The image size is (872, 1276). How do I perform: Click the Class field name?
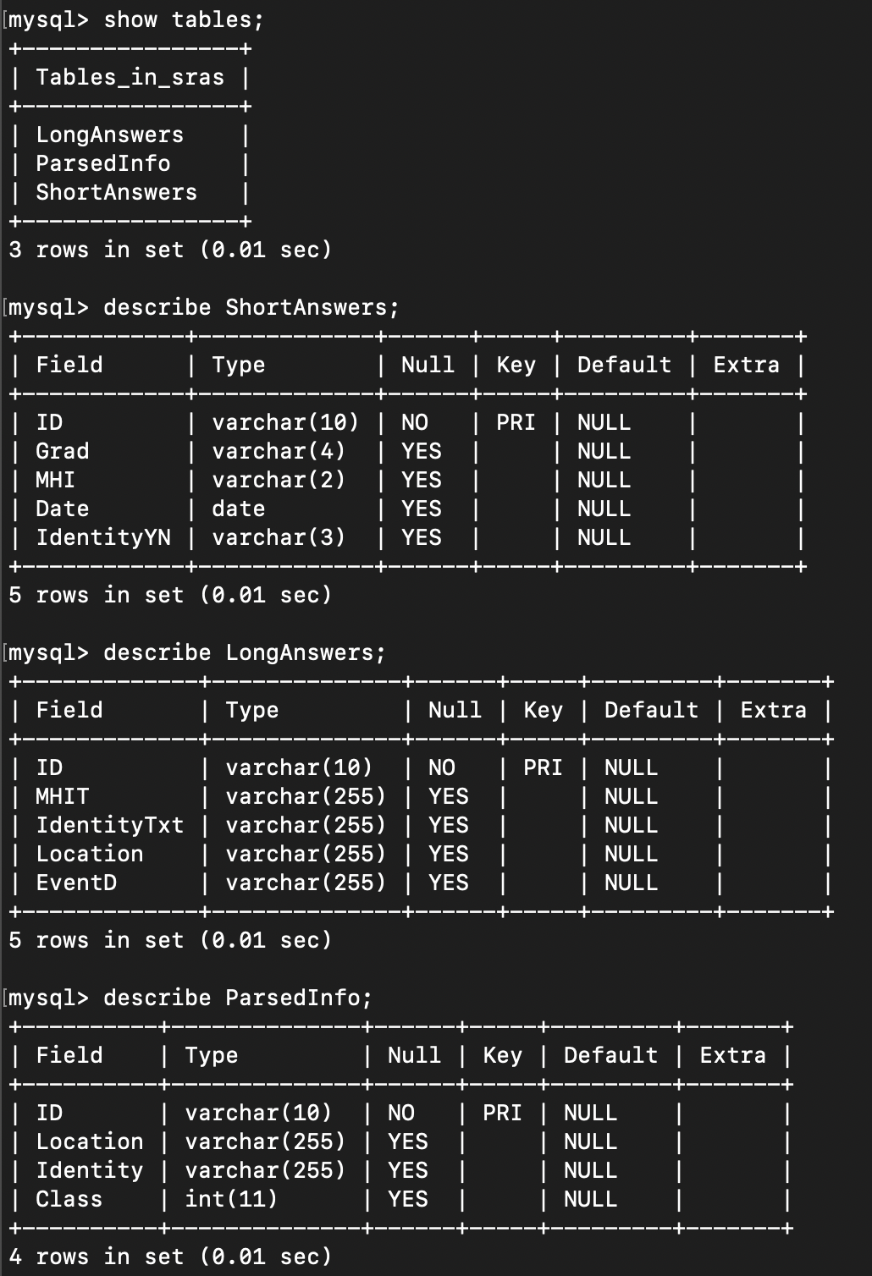coord(69,1200)
